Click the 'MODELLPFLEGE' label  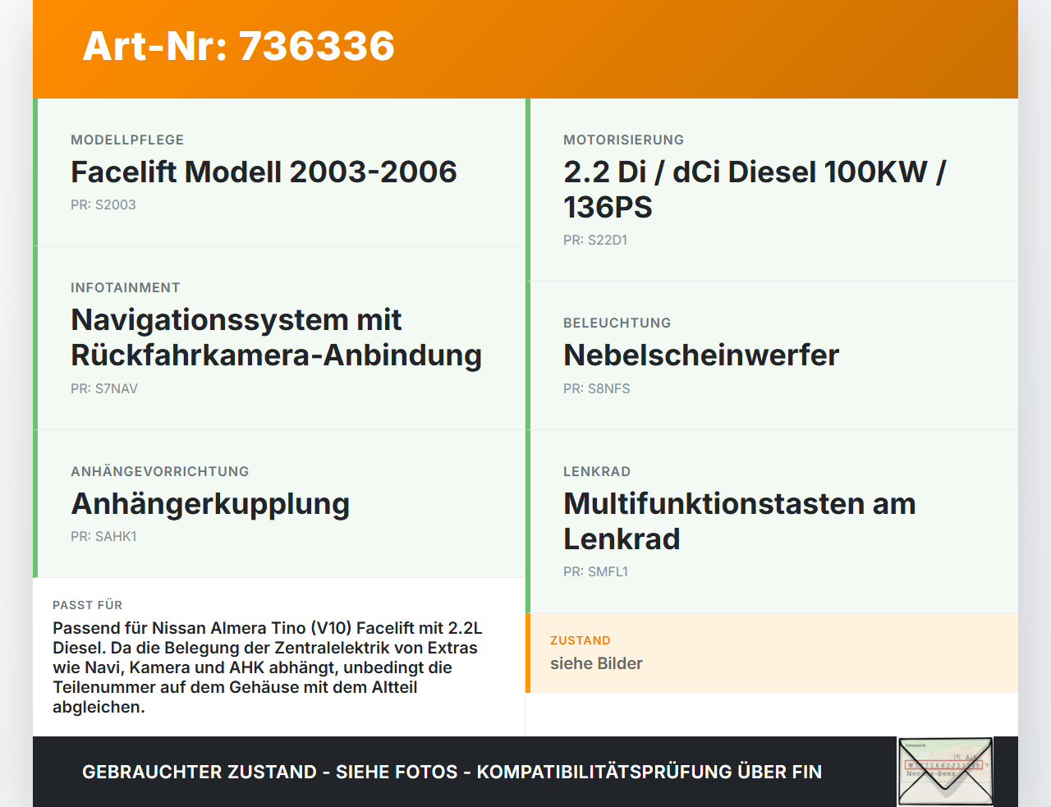tap(127, 140)
